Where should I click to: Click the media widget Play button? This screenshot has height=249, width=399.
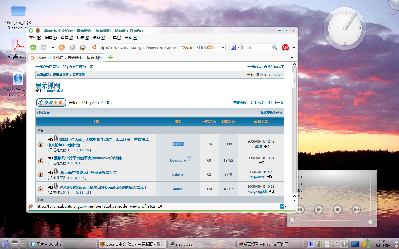coord(318,209)
